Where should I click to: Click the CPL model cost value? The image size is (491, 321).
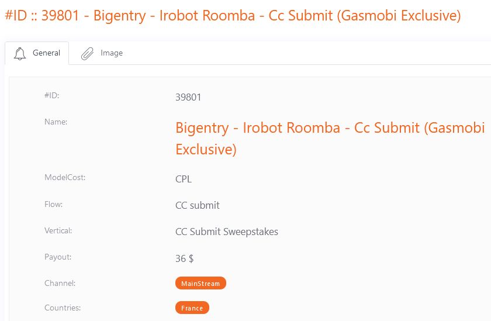tap(184, 179)
